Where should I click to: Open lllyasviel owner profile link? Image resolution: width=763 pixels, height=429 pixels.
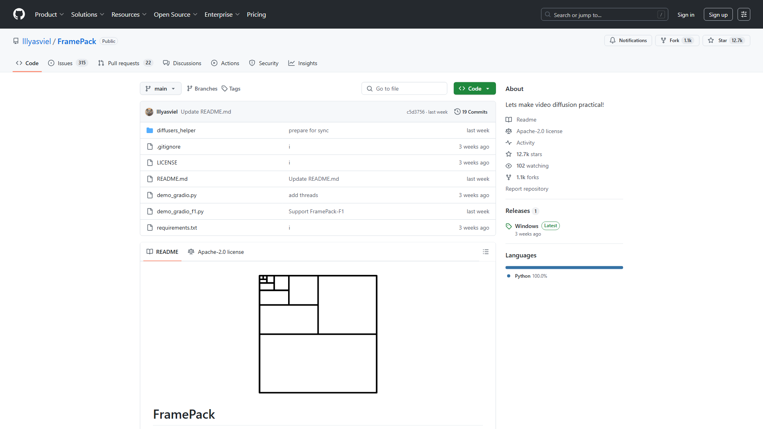(x=37, y=41)
